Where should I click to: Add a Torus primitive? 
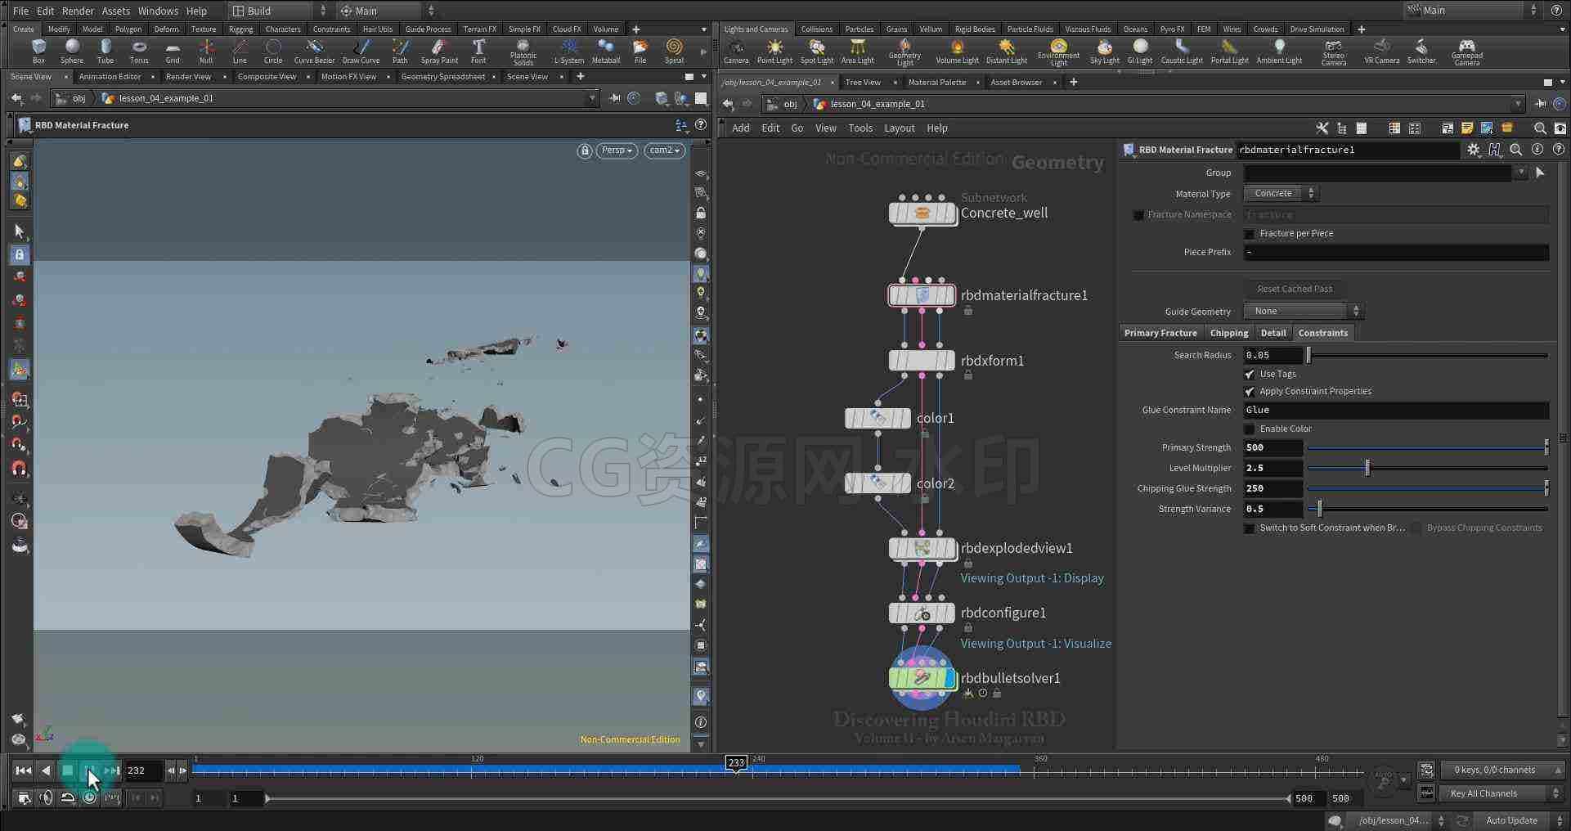(139, 51)
